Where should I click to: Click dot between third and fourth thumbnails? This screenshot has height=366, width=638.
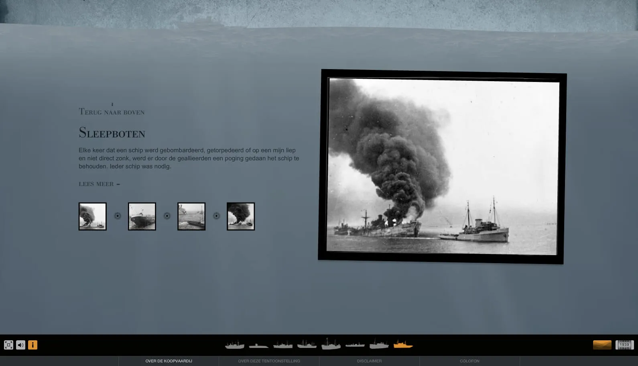(x=216, y=216)
